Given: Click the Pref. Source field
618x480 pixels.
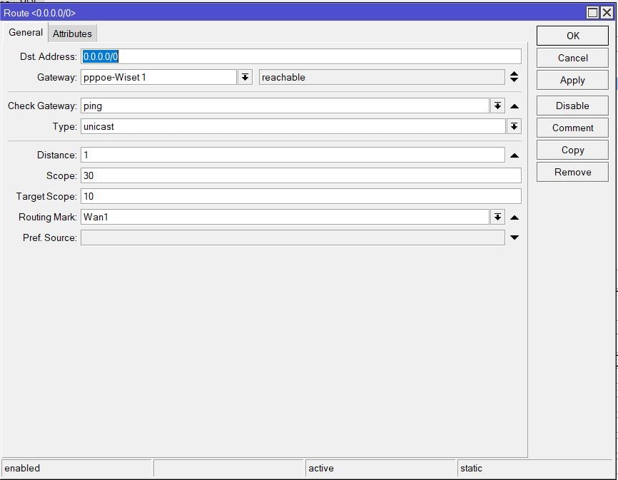Looking at the screenshot, I should [x=293, y=238].
